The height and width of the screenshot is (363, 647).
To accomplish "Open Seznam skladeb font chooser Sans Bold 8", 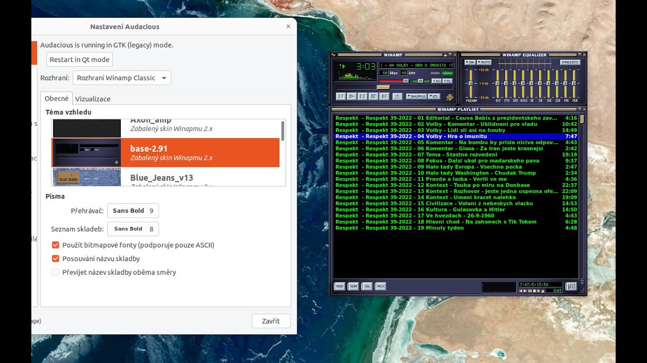I will click(x=133, y=229).
